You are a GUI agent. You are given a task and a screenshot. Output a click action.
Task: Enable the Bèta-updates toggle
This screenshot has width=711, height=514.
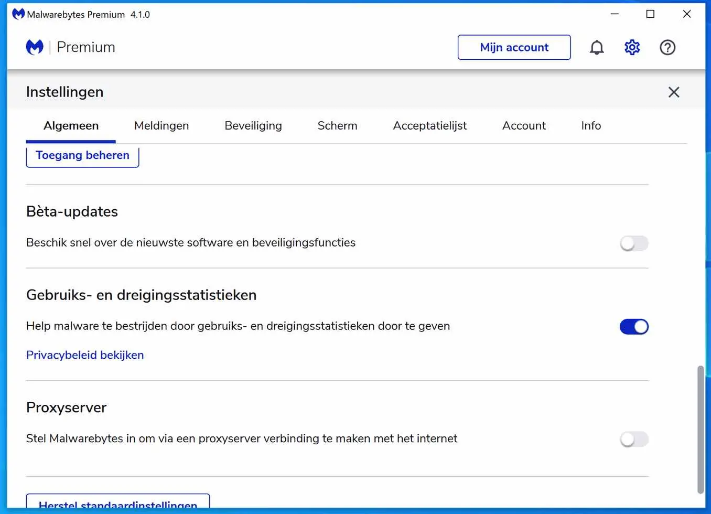pos(634,243)
